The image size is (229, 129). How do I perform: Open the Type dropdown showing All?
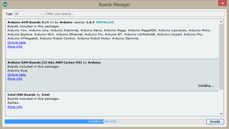[x=29, y=14]
